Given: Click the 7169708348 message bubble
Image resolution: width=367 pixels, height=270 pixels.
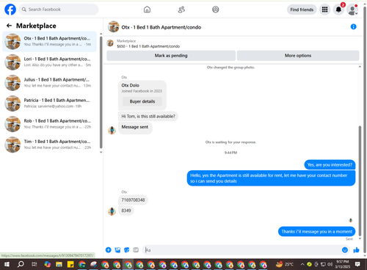Looking at the screenshot, I should 133,200.
